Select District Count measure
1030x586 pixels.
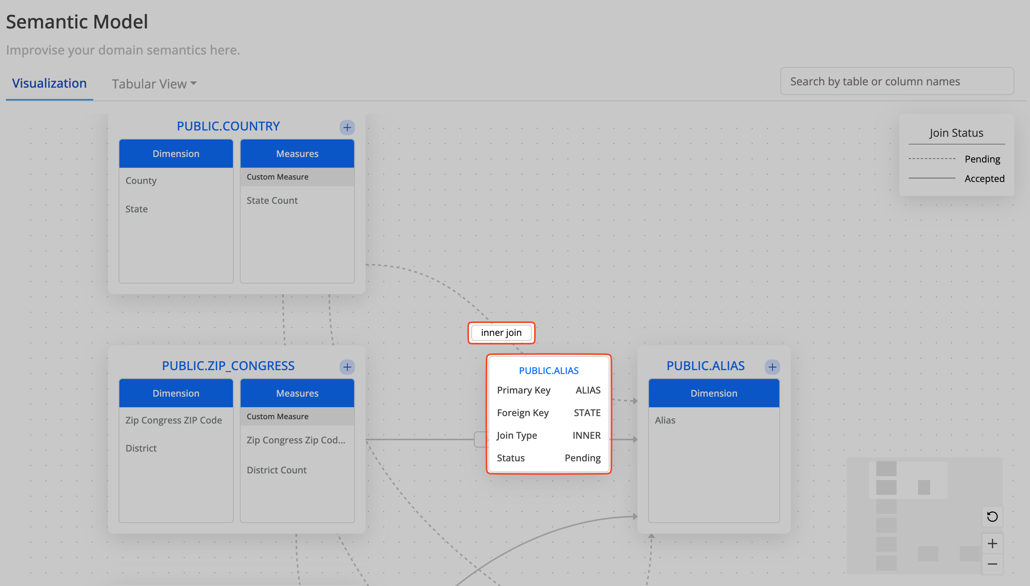pos(277,470)
